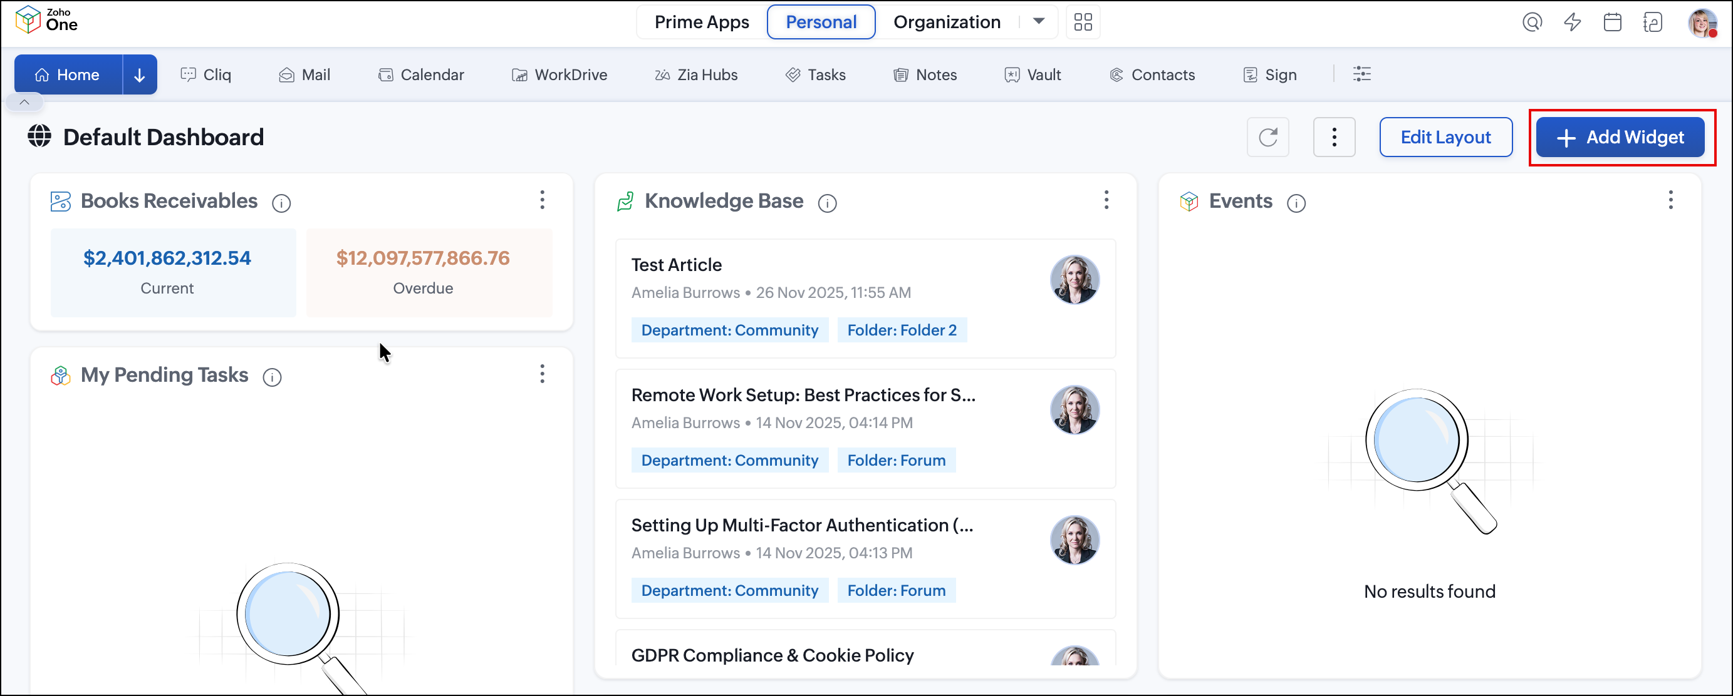Click Department: Community tag on Test Article
This screenshot has width=1733, height=696.
(730, 330)
